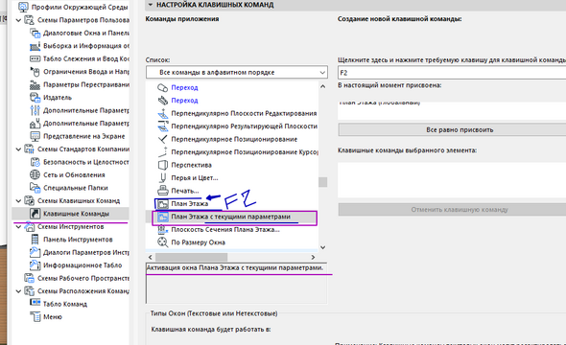This screenshot has height=345, width=566.
Task: Click the Перпендикулярное Позиционирование icon
Action: [x=163, y=139]
